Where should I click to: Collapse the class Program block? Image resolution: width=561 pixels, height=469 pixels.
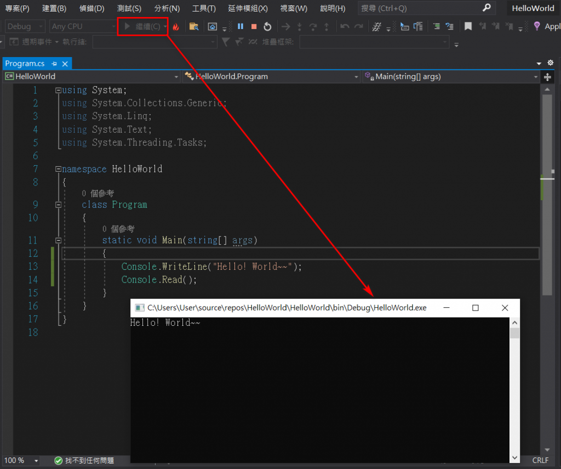[58, 205]
